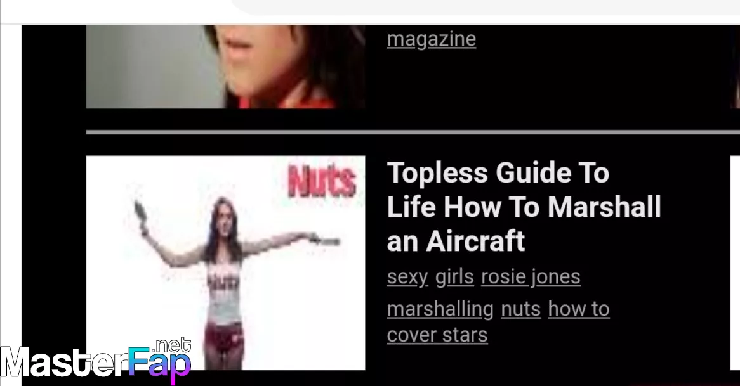Open the upper partially visible video thumbnail
Screen dimensions: 740x386
point(225,67)
